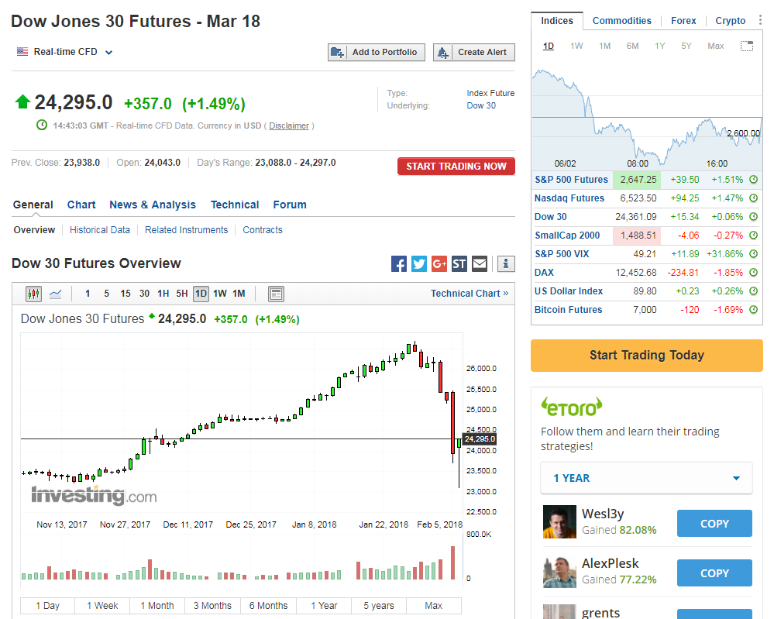Viewport: 774px width, 619px height.
Task: Set chart interval to 1 minute
Action: point(88,294)
